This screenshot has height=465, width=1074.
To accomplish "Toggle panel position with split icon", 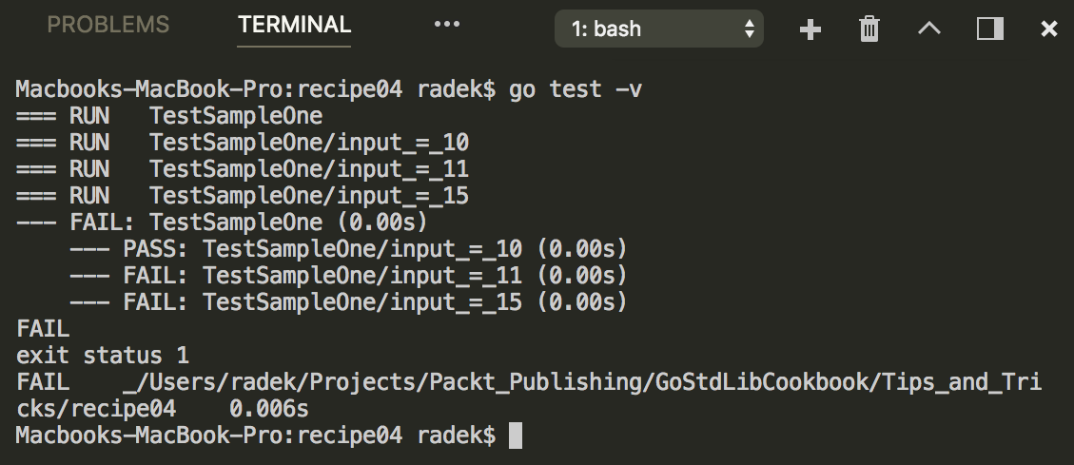I will (x=989, y=29).
